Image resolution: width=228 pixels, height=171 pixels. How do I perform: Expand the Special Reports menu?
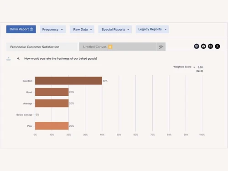pos(115,29)
